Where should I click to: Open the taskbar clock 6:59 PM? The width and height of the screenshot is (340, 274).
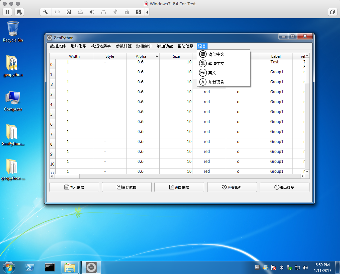coord(322,268)
